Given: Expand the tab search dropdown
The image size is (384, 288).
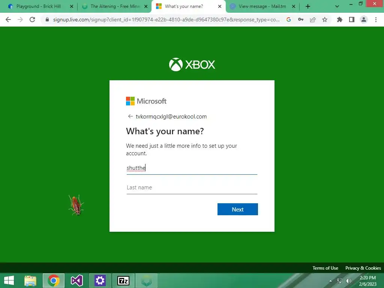Looking at the screenshot, I should (337, 6).
